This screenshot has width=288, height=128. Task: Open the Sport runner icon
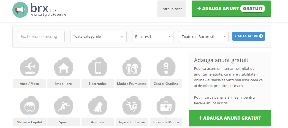pyautogui.click(x=64, y=106)
